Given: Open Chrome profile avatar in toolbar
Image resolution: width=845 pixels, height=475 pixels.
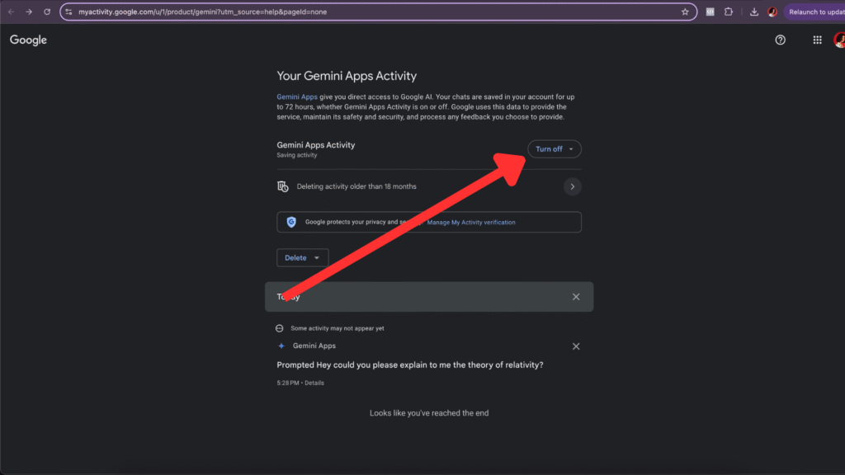Looking at the screenshot, I should [x=772, y=12].
